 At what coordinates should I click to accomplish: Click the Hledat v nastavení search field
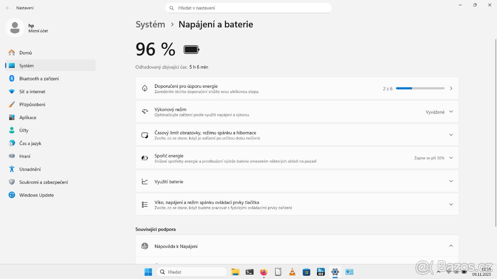248,7
